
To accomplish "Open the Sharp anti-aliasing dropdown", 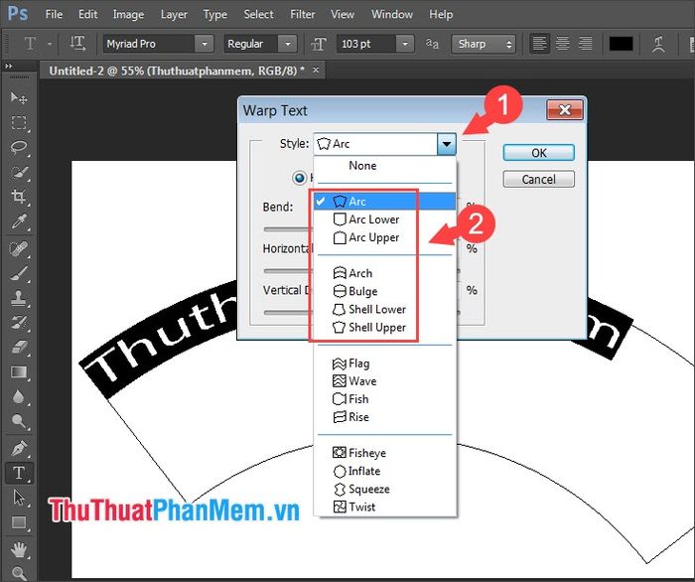I will click(484, 44).
